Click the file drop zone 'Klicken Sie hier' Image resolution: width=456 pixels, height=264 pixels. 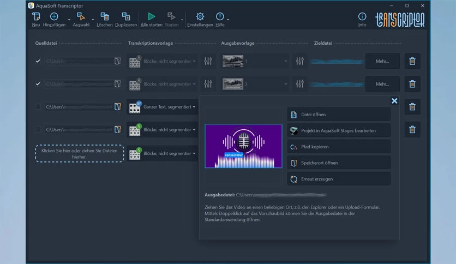tap(80, 153)
